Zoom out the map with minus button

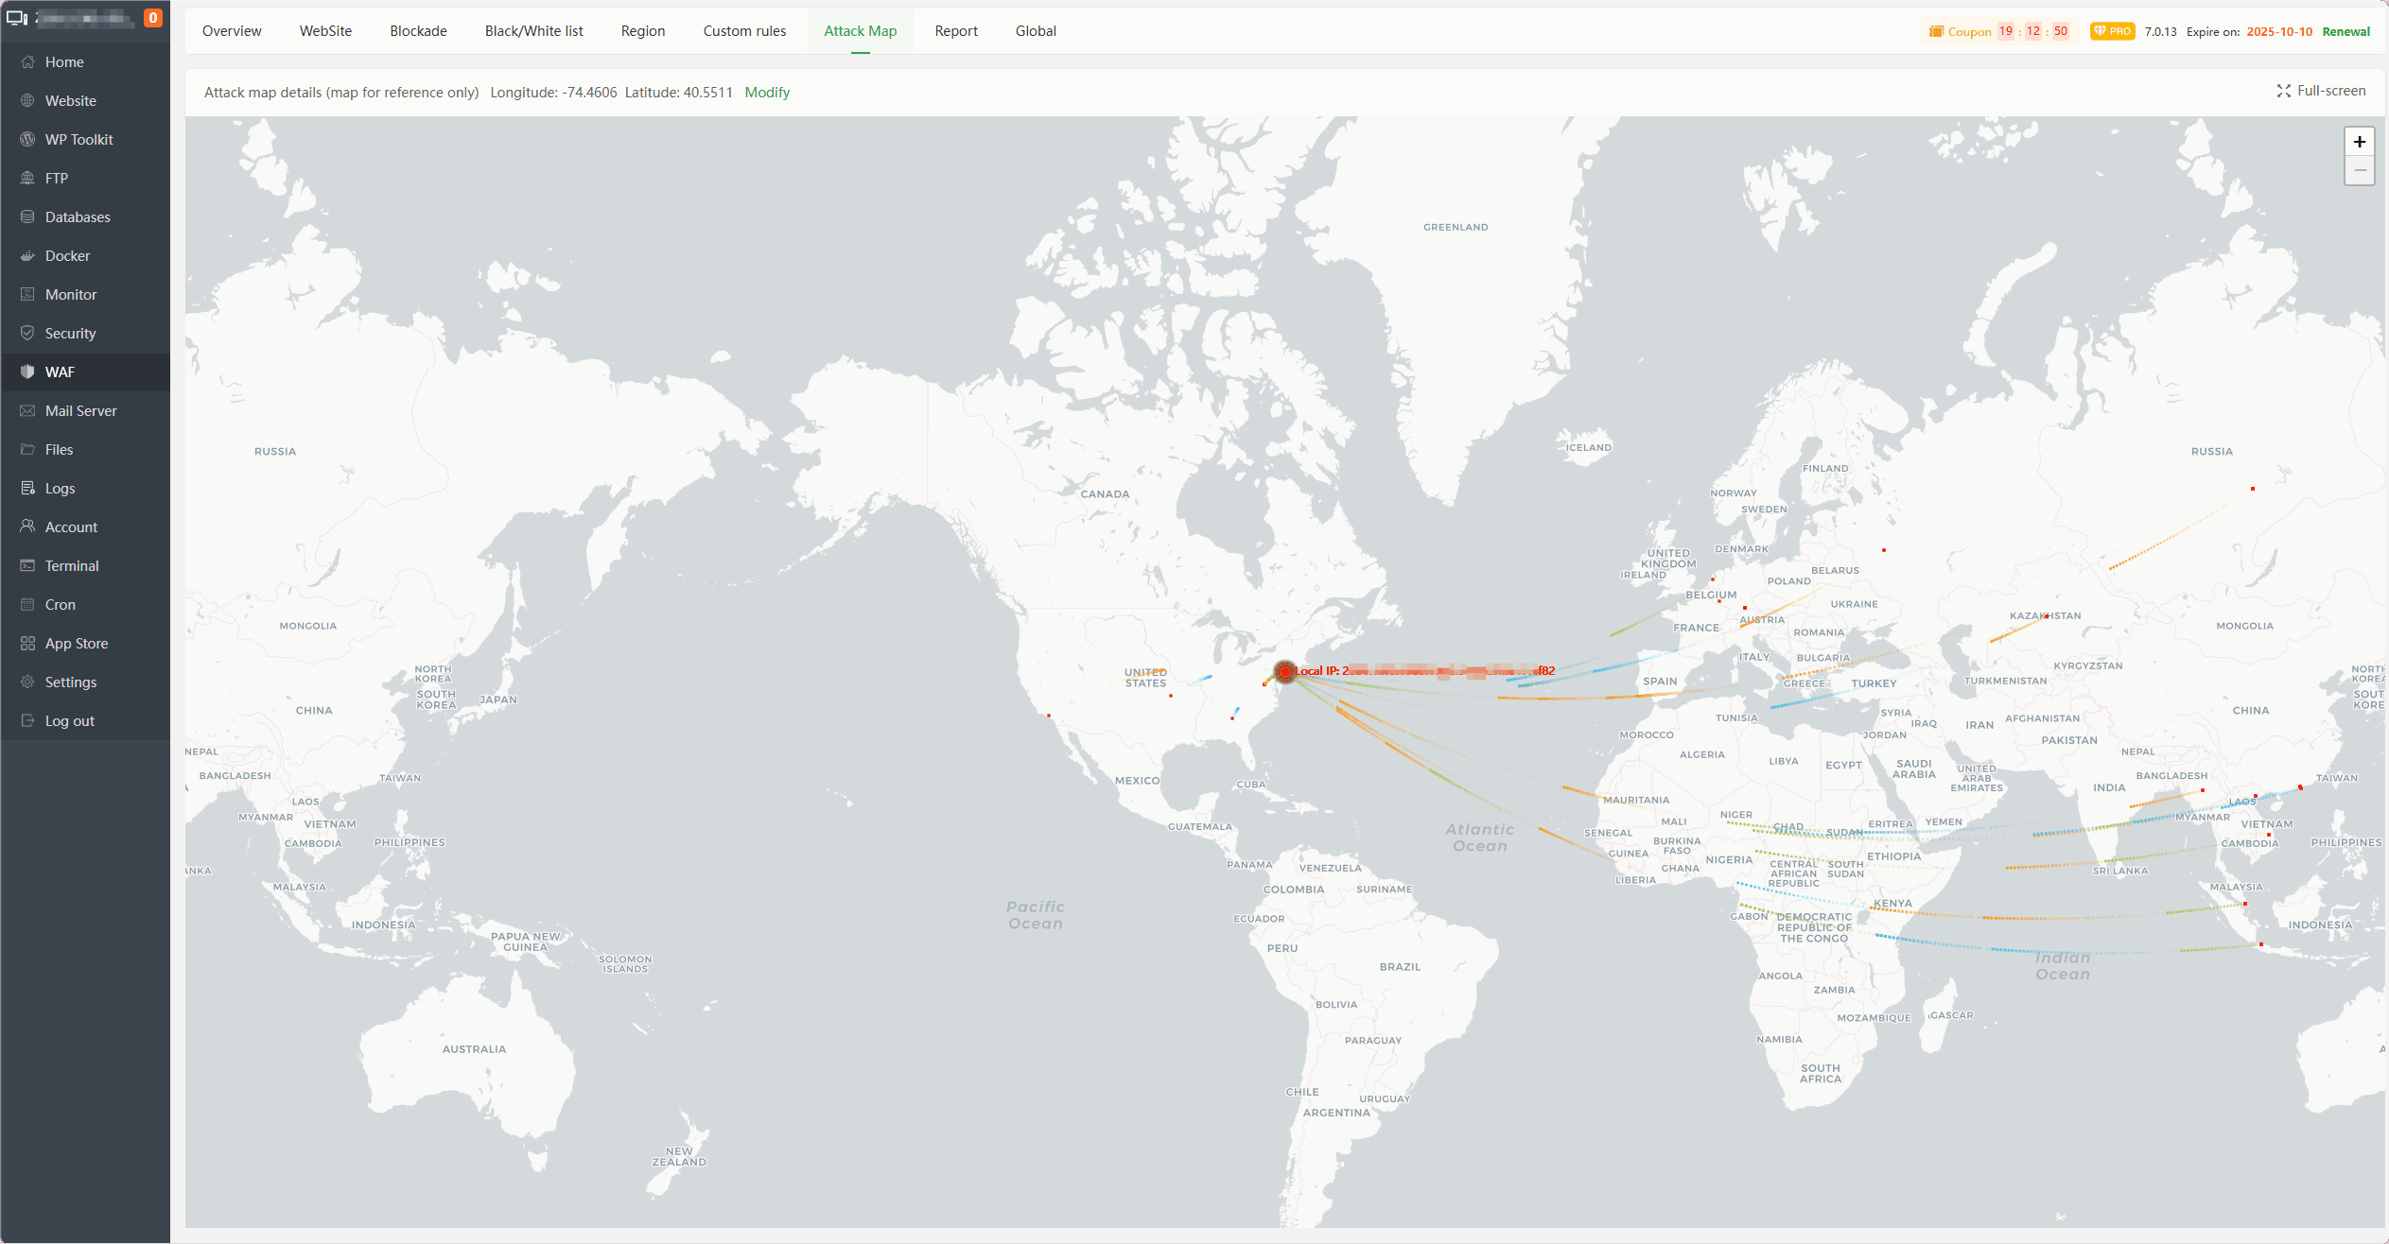[2359, 170]
